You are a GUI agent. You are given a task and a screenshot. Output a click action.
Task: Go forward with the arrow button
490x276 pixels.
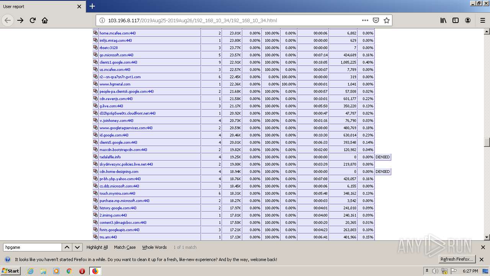point(20,20)
